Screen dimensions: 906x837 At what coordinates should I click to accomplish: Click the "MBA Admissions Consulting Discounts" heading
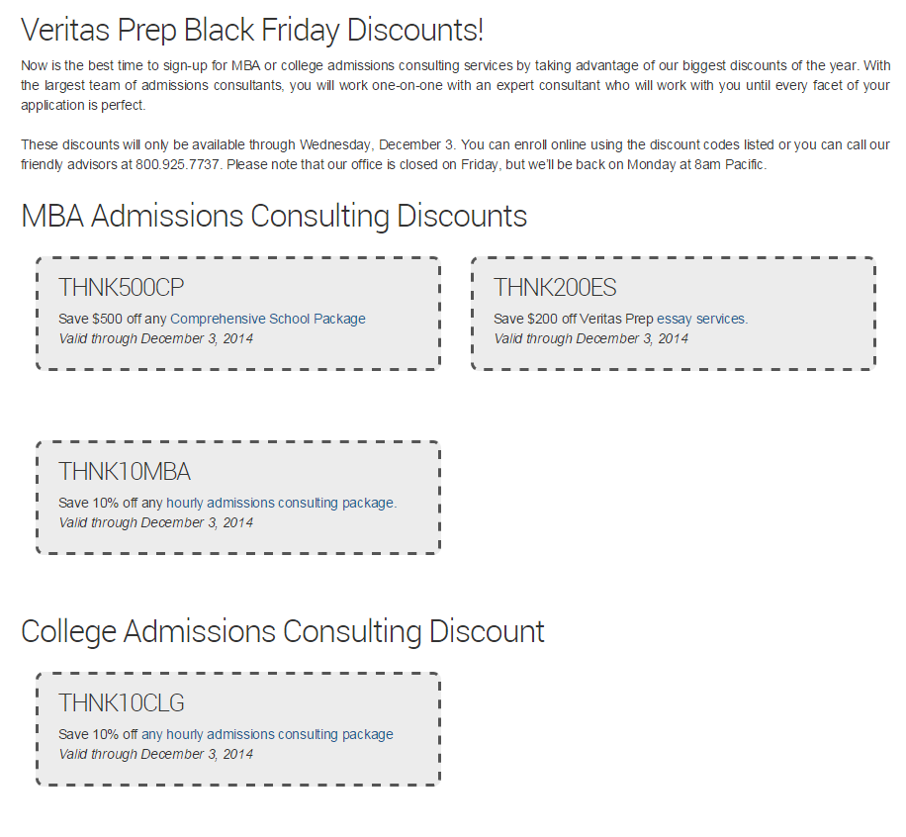tap(274, 216)
